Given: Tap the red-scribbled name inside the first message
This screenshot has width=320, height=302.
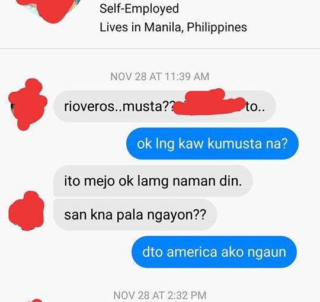Looking at the screenshot, I should [x=210, y=102].
